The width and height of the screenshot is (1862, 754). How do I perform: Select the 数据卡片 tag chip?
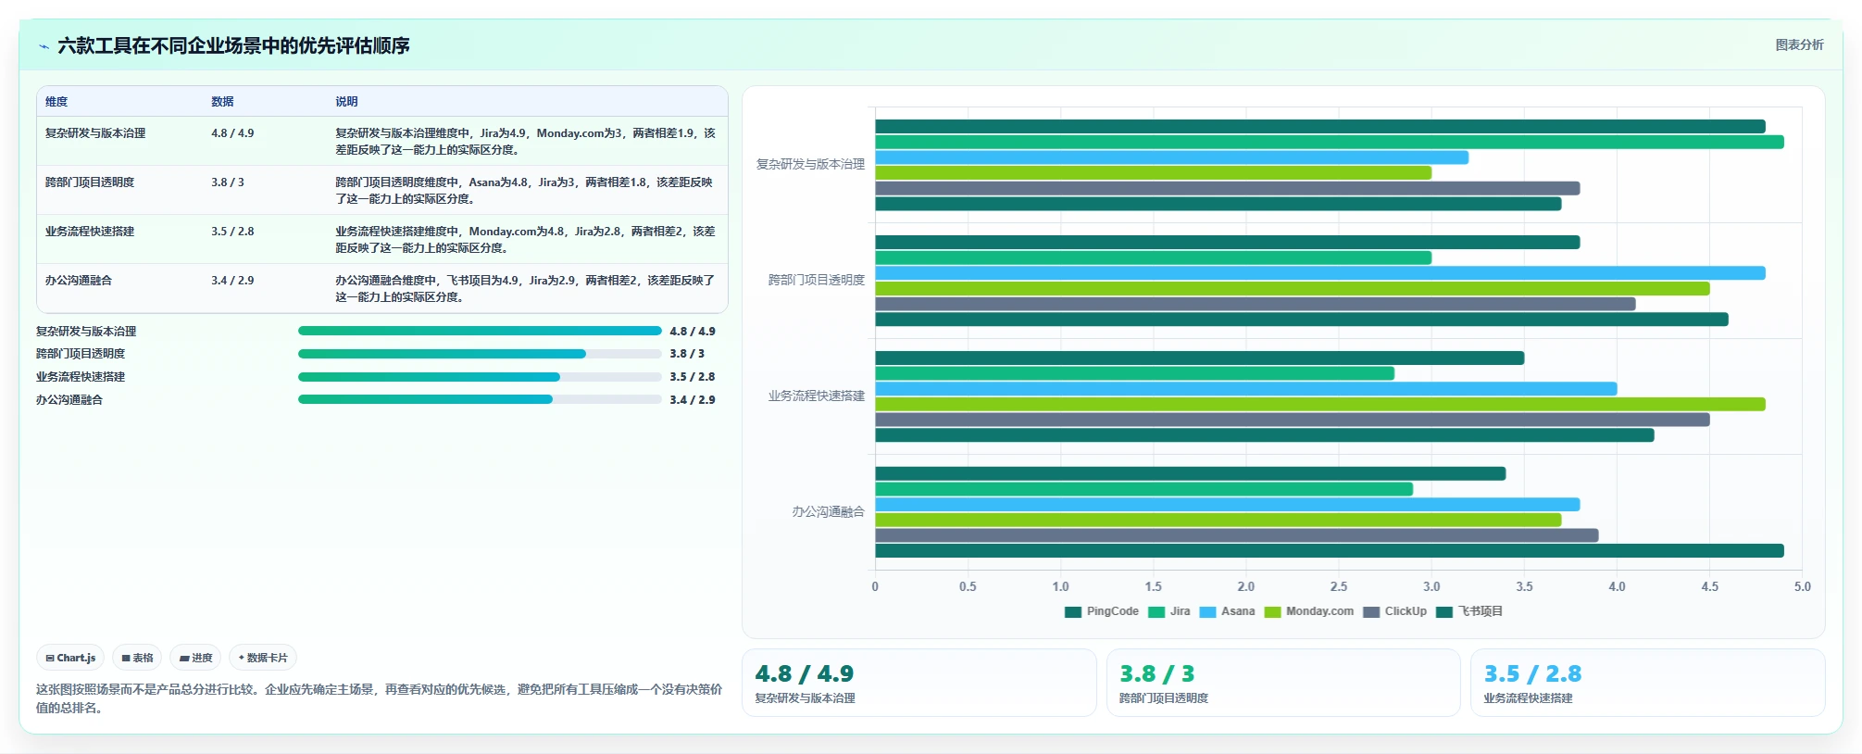[x=263, y=658]
